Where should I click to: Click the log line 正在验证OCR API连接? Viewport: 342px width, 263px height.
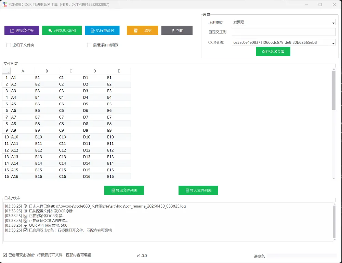click(48, 221)
